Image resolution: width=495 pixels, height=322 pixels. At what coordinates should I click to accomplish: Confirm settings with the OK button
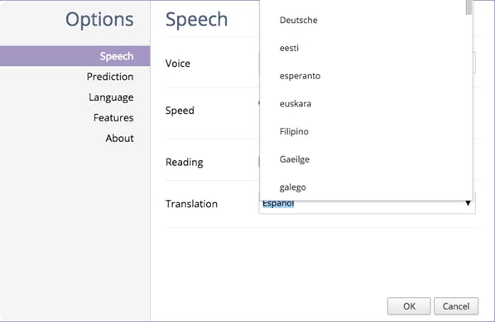(x=409, y=306)
